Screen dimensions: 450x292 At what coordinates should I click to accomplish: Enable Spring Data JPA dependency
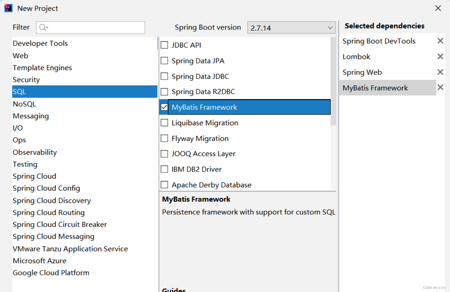click(164, 61)
